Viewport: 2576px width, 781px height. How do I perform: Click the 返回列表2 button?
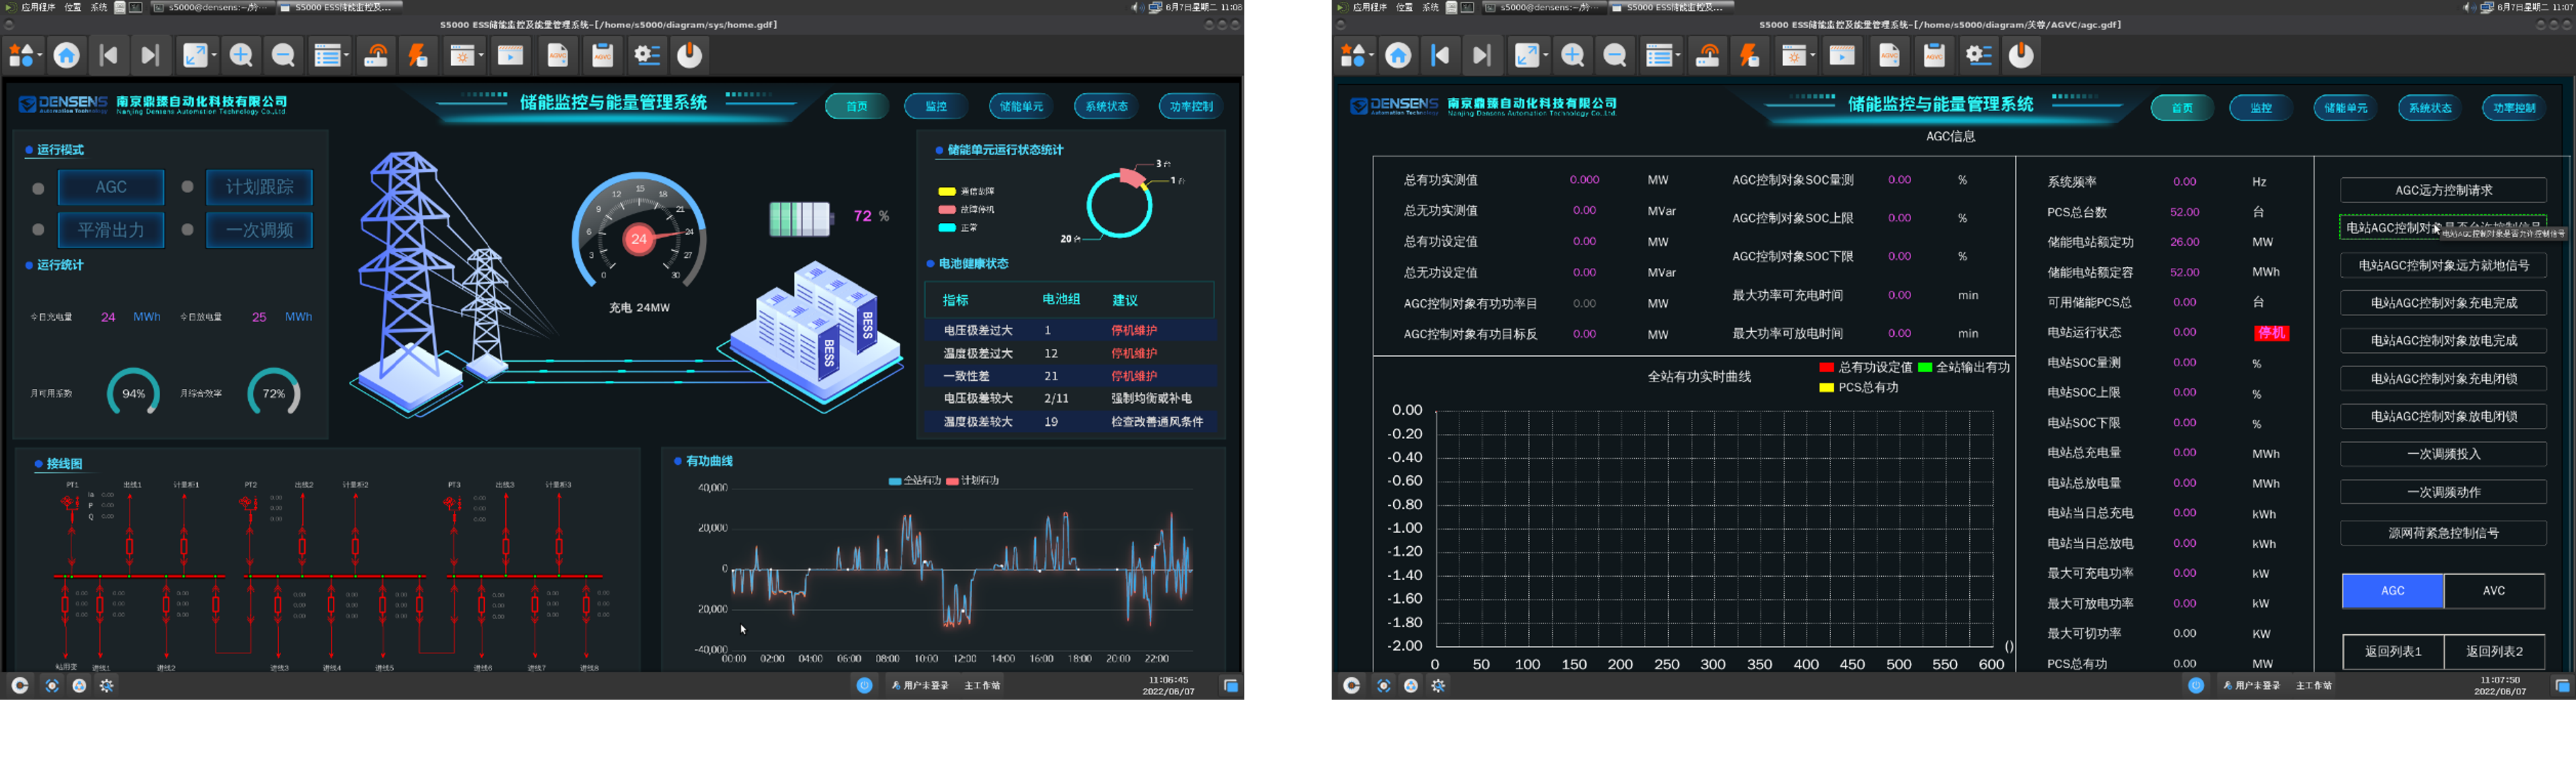pos(2494,652)
